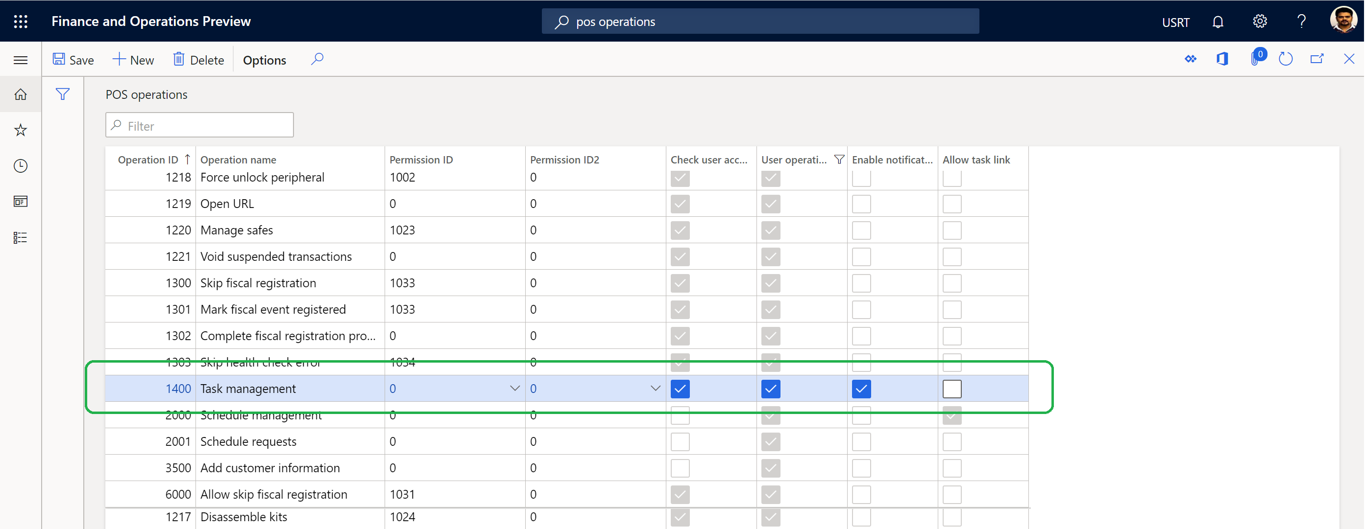Expand Permission ID dropdown for Task management
1365x529 pixels.
513,388
